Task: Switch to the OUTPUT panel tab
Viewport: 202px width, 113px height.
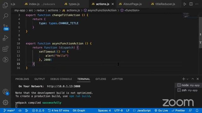Action: tap(39, 79)
